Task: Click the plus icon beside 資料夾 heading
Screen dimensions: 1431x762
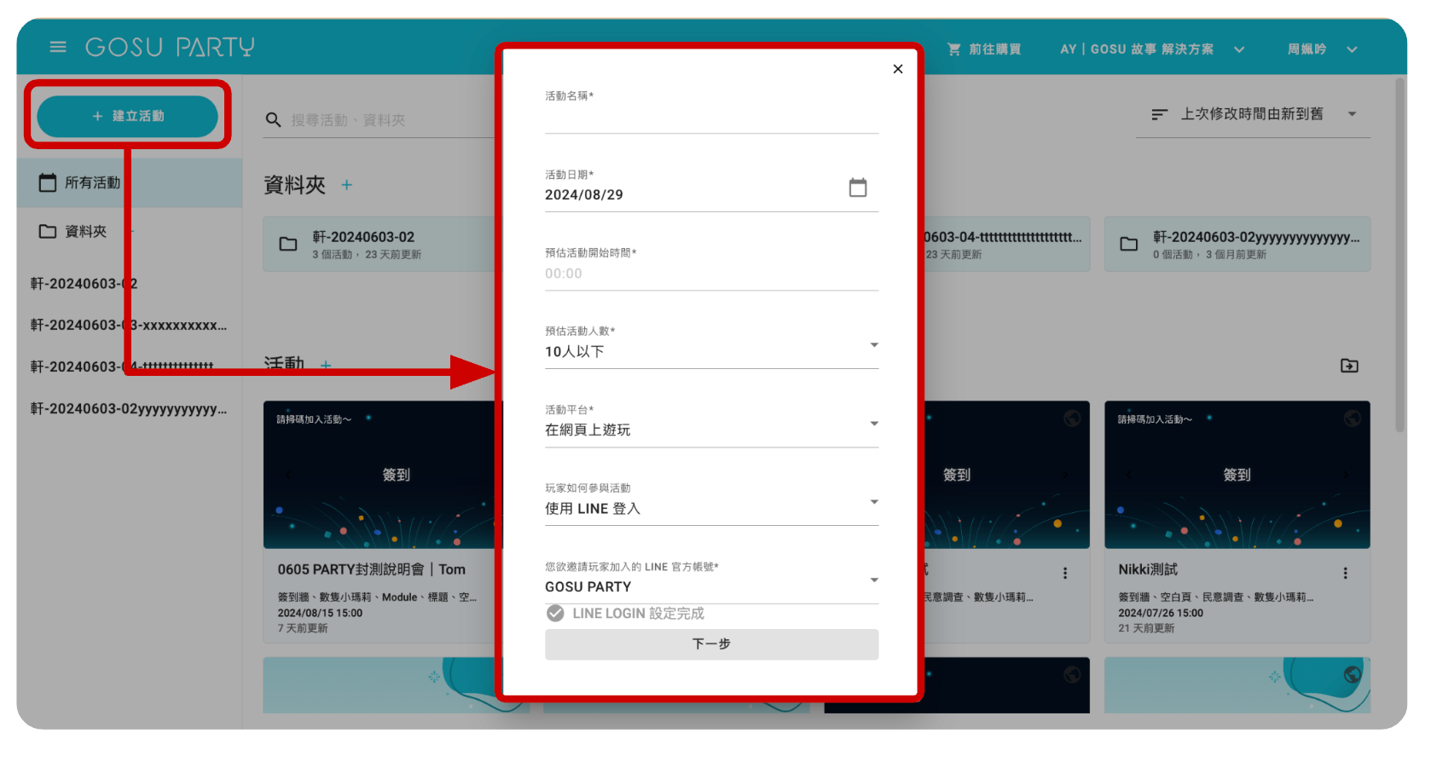Action: [x=346, y=185]
